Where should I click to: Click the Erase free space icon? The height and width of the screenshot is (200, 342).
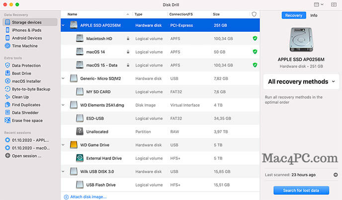7,120
